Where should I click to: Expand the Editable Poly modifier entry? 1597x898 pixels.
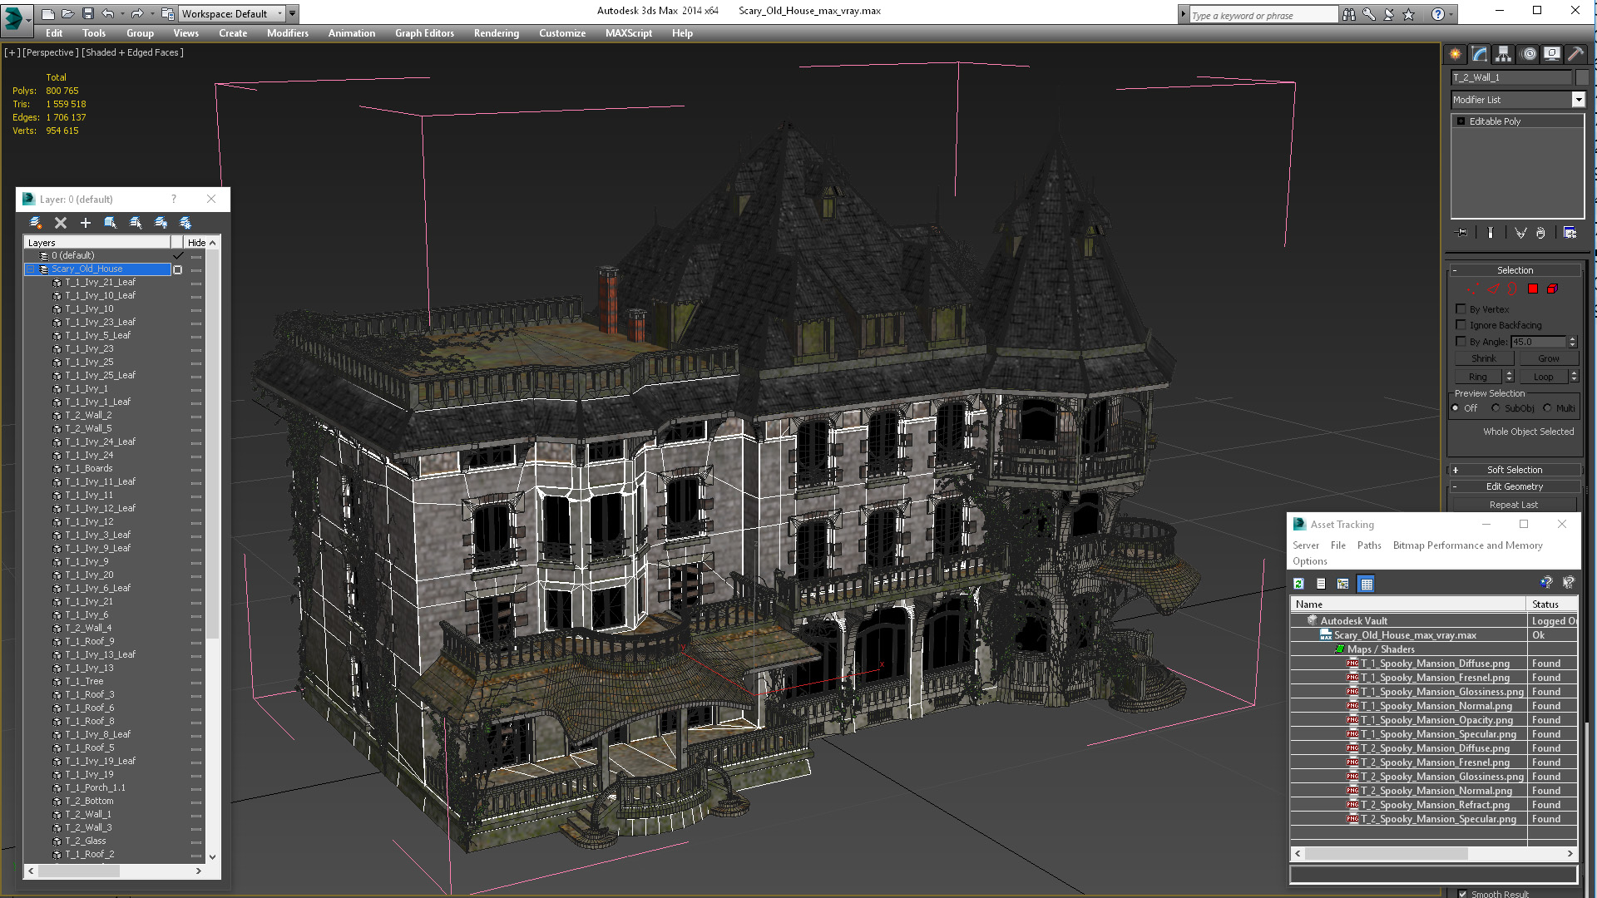coord(1461,121)
